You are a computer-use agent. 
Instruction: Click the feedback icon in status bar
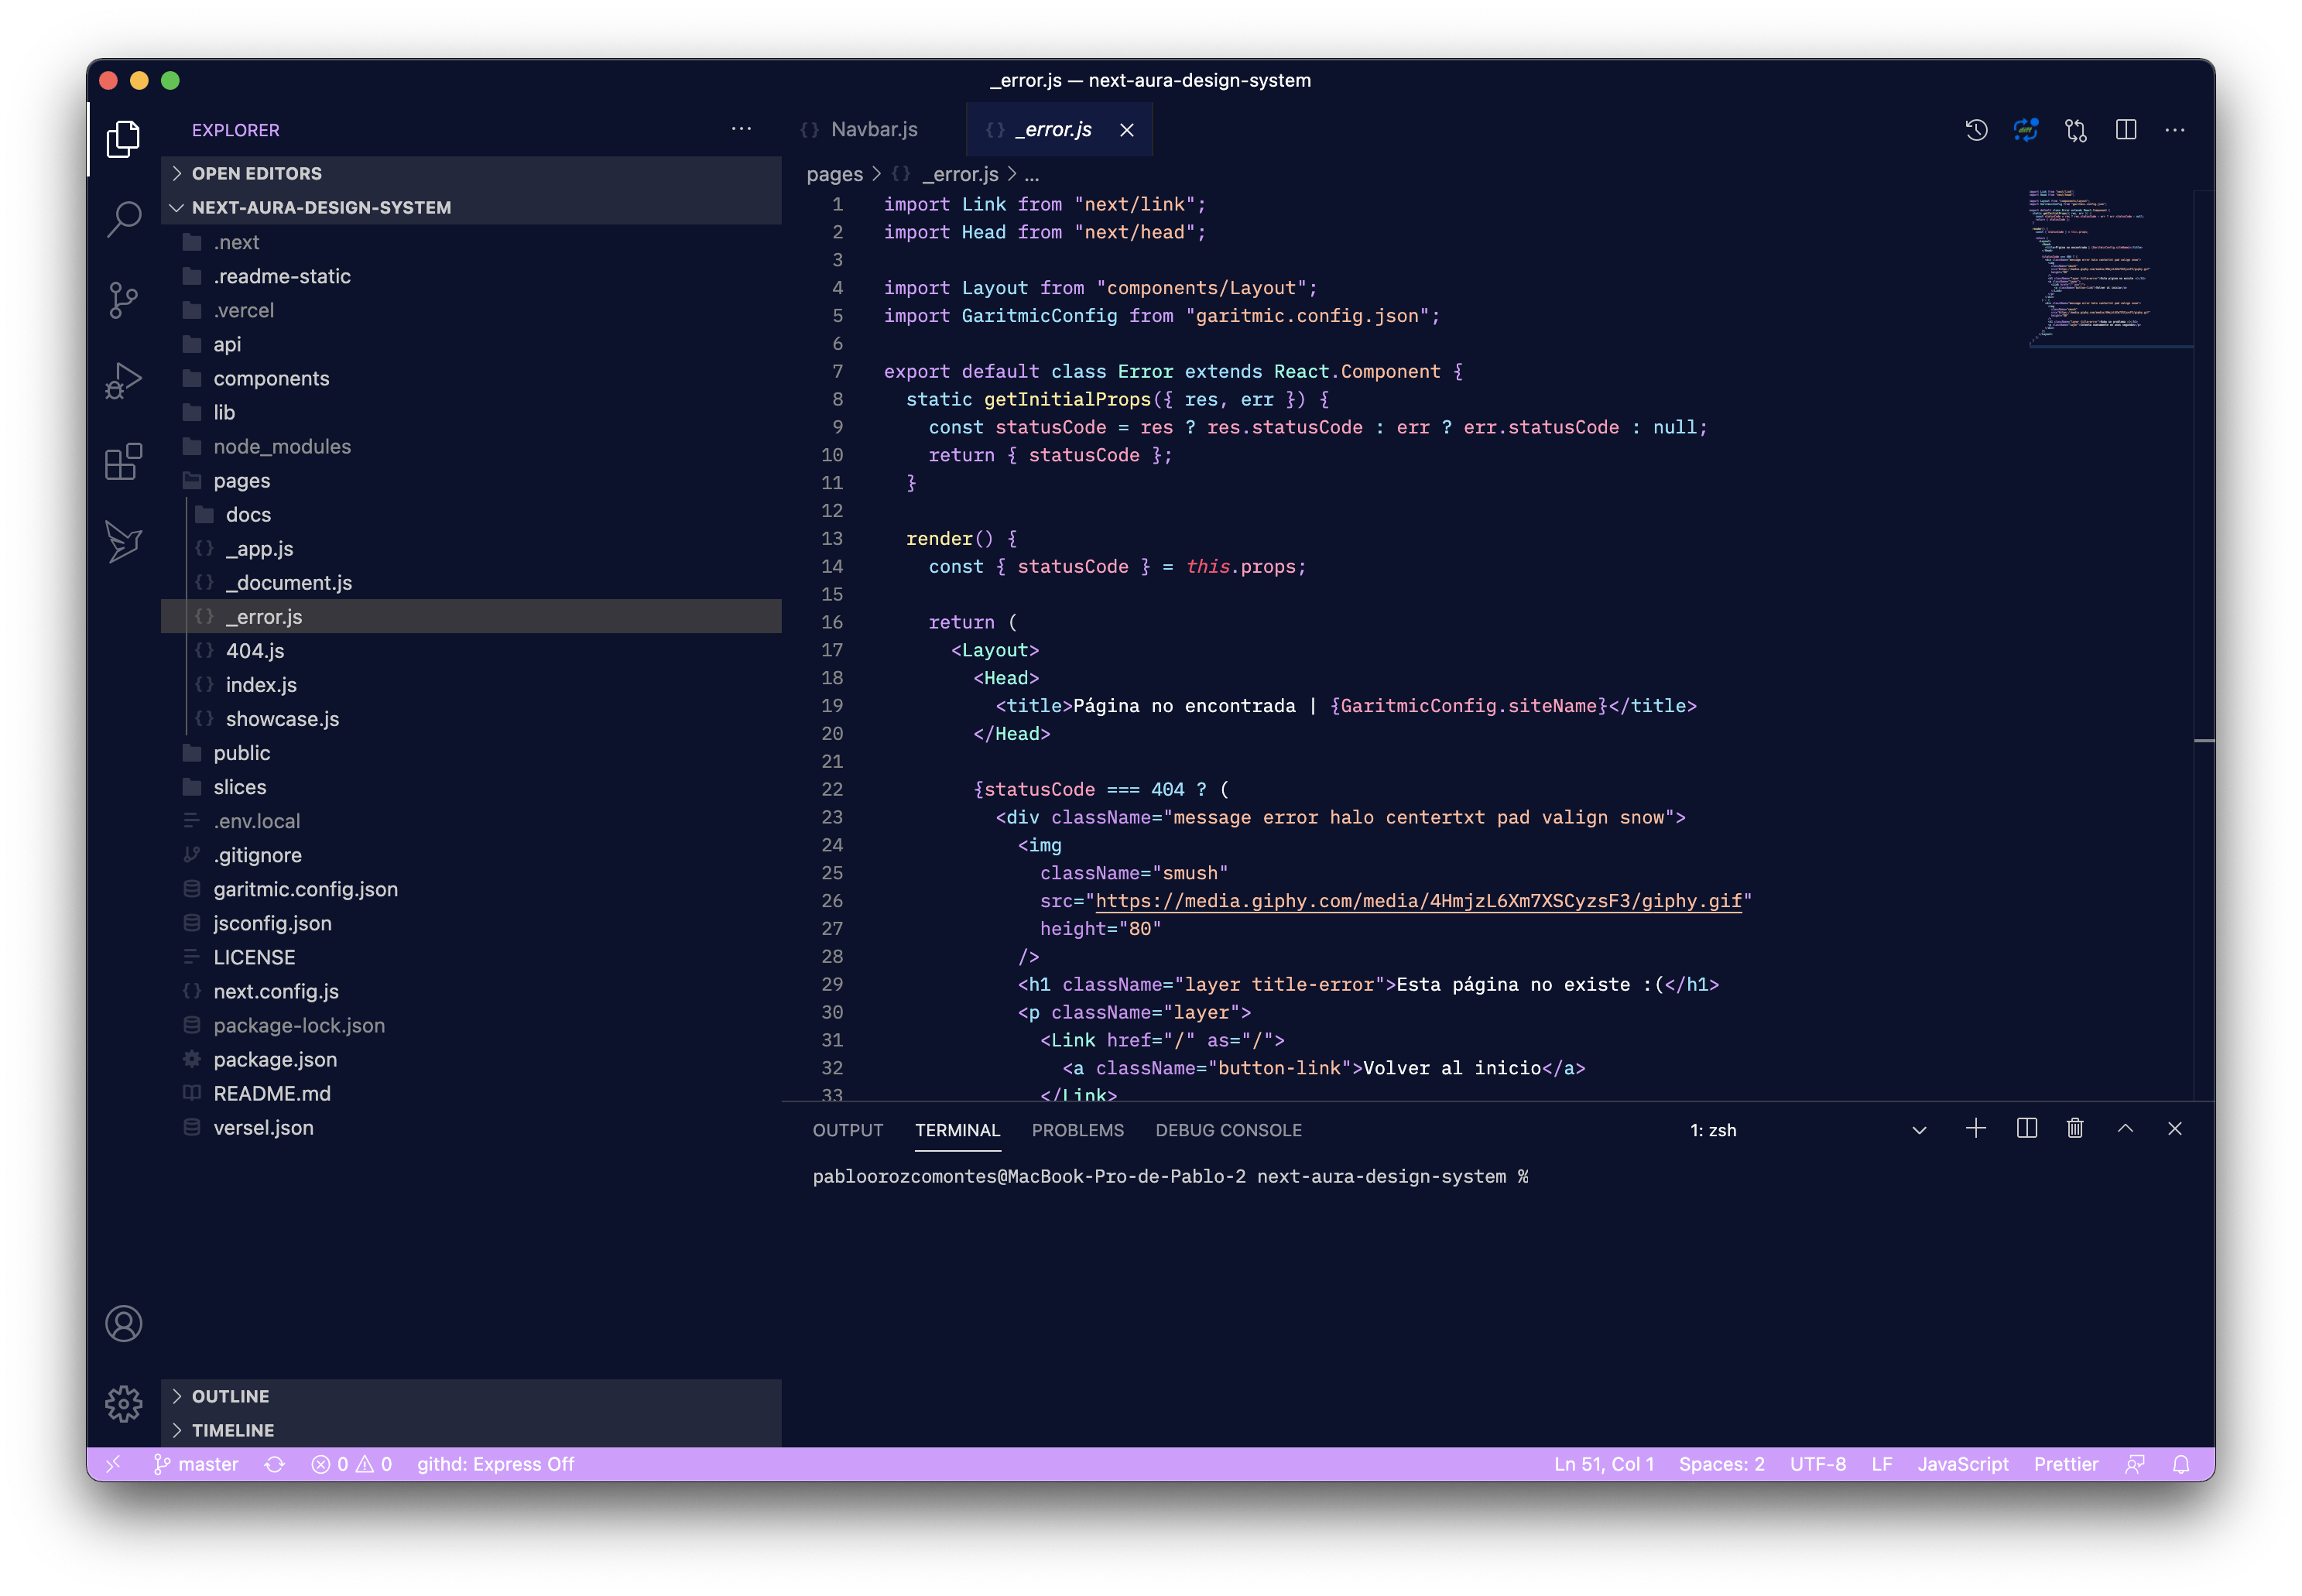point(2135,1464)
